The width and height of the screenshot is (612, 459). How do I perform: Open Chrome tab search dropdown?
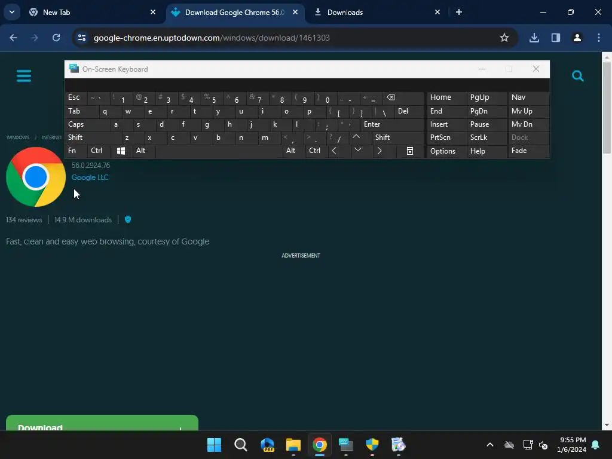(x=12, y=12)
